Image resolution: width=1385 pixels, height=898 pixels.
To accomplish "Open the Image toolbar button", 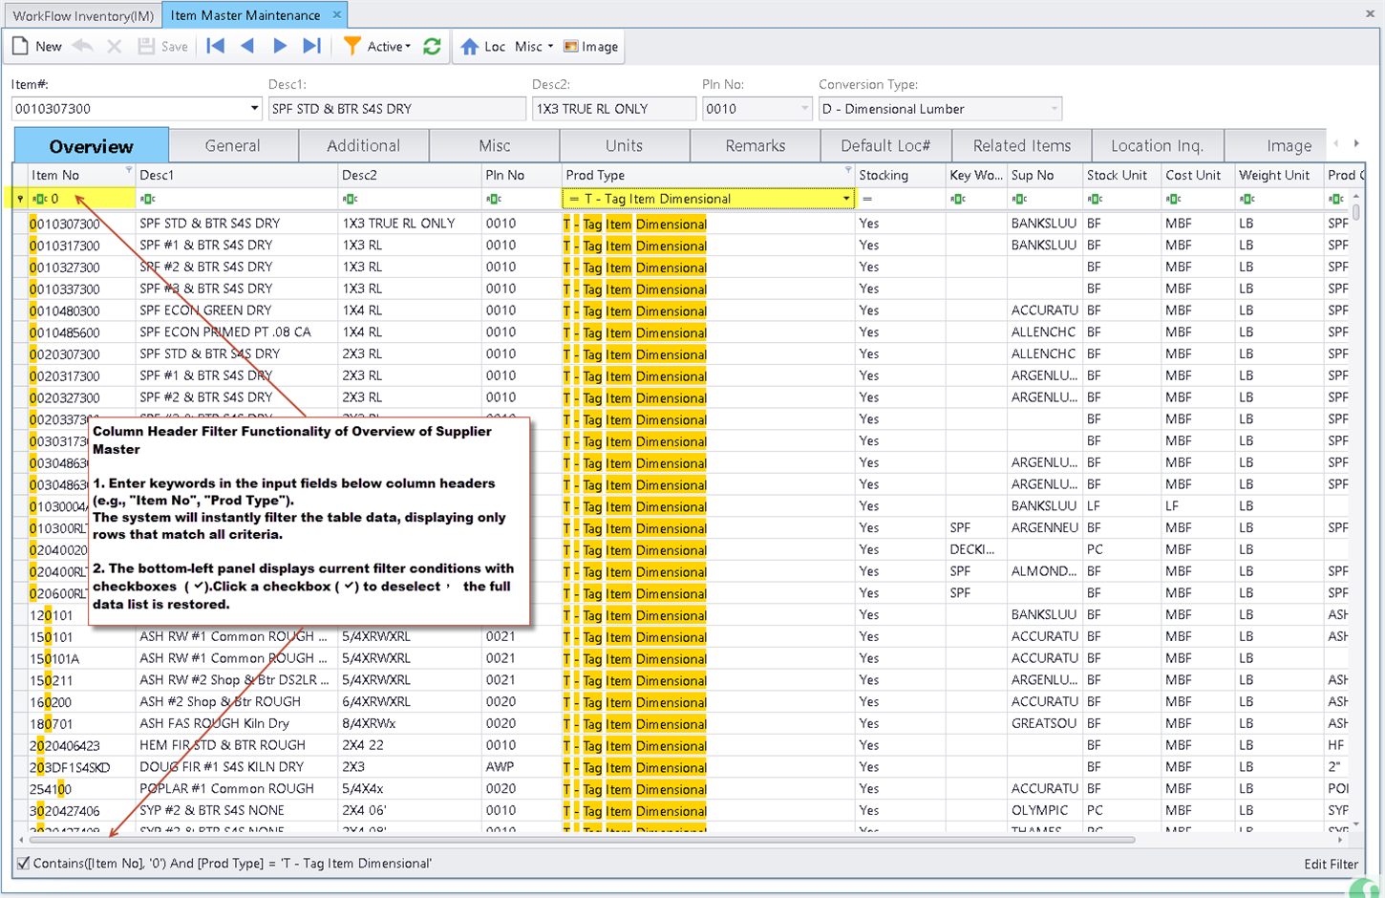I will [x=590, y=46].
